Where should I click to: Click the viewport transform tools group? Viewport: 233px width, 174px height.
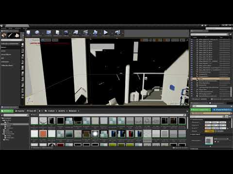coord(144,40)
